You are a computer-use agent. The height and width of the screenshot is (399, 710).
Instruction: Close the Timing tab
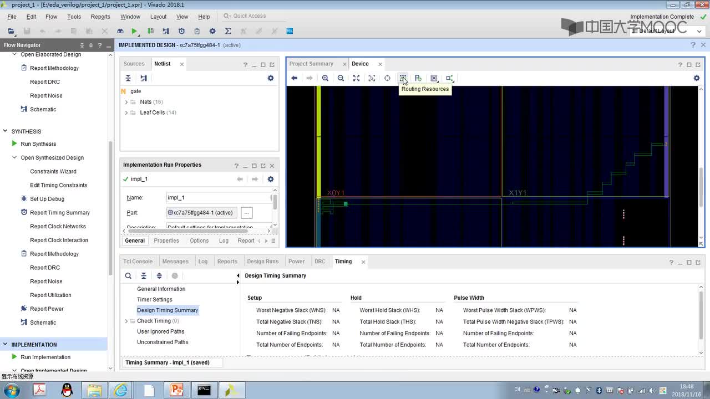point(363,262)
